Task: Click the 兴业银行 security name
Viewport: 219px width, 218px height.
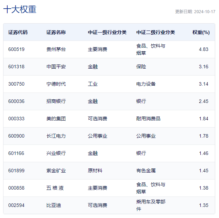Action: pyautogui.click(x=56, y=153)
